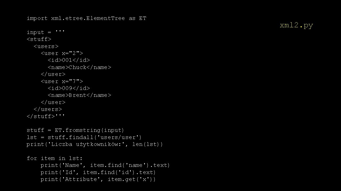Click the closing </stuff>''' line
Screen dimensions: 341x191
pyautogui.click(x=46, y=116)
